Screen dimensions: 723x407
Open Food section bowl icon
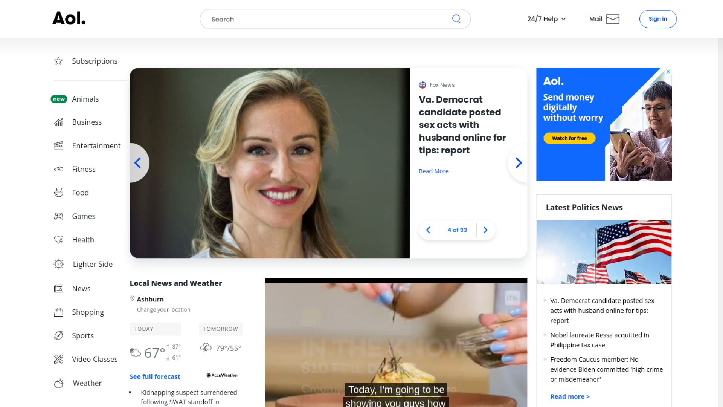(x=59, y=193)
